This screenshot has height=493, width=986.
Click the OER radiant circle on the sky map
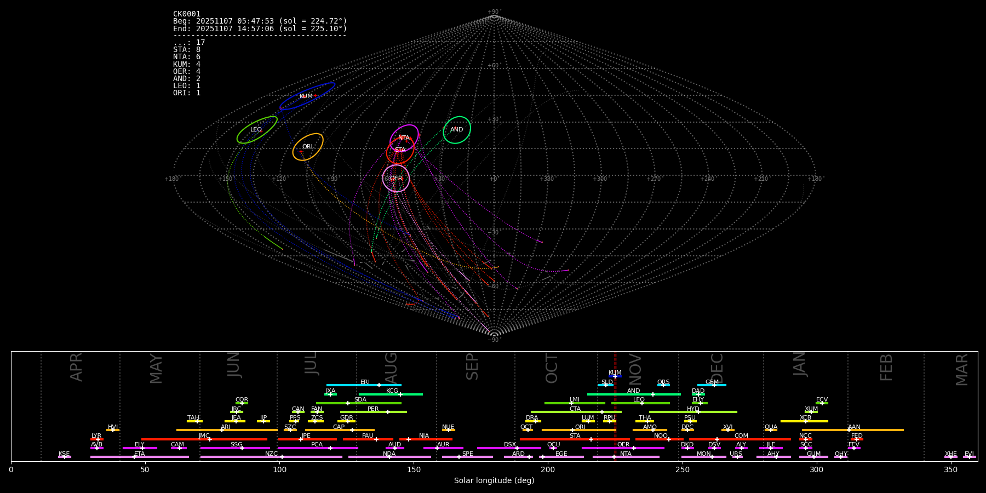point(395,179)
